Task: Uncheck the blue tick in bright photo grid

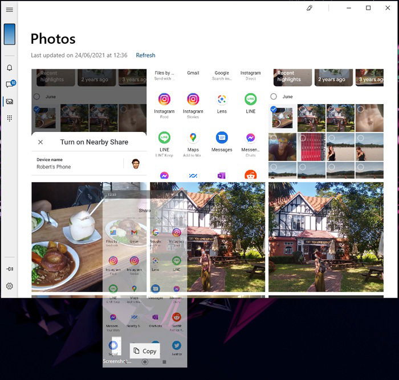Action: pos(274,109)
